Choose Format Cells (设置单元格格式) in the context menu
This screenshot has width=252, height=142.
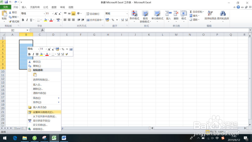pos(44,112)
